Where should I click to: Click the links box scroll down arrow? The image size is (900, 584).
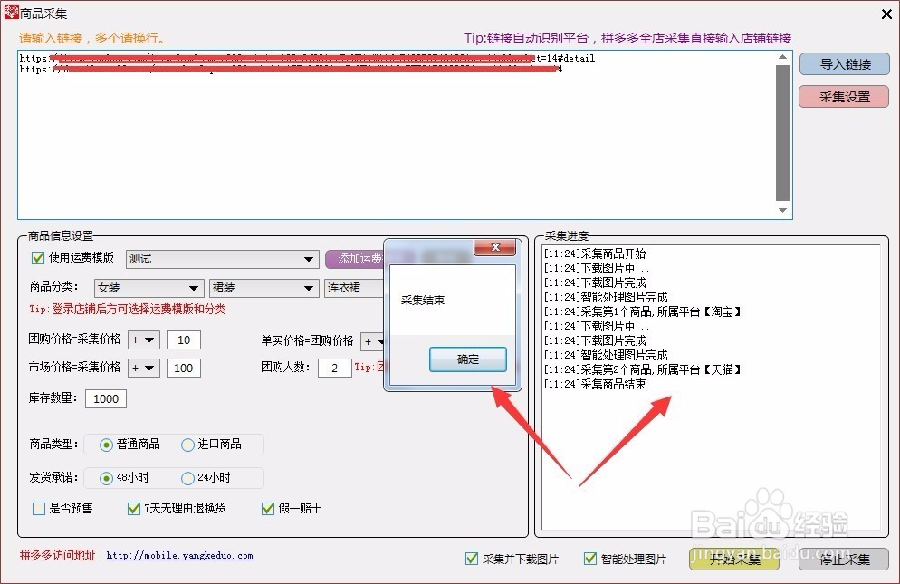pos(782,210)
